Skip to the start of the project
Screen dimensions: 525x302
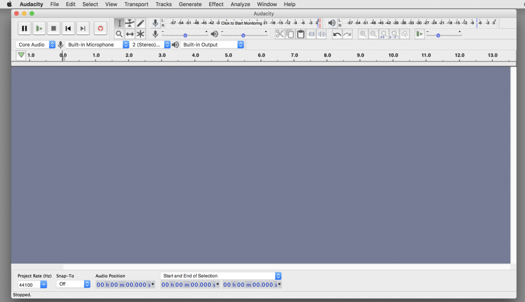68,29
